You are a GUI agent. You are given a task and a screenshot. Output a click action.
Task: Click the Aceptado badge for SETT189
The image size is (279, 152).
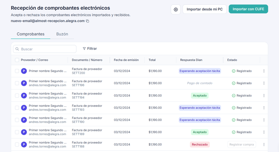[x=200, y=132]
